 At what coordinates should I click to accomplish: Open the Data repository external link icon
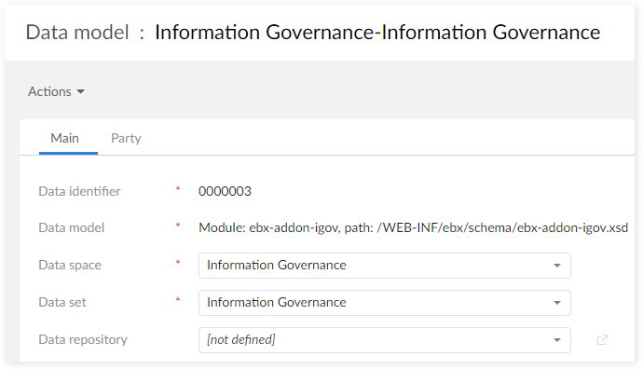pos(602,339)
